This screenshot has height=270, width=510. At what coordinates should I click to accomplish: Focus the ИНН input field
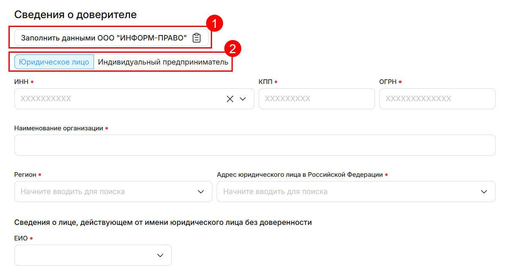[119, 99]
